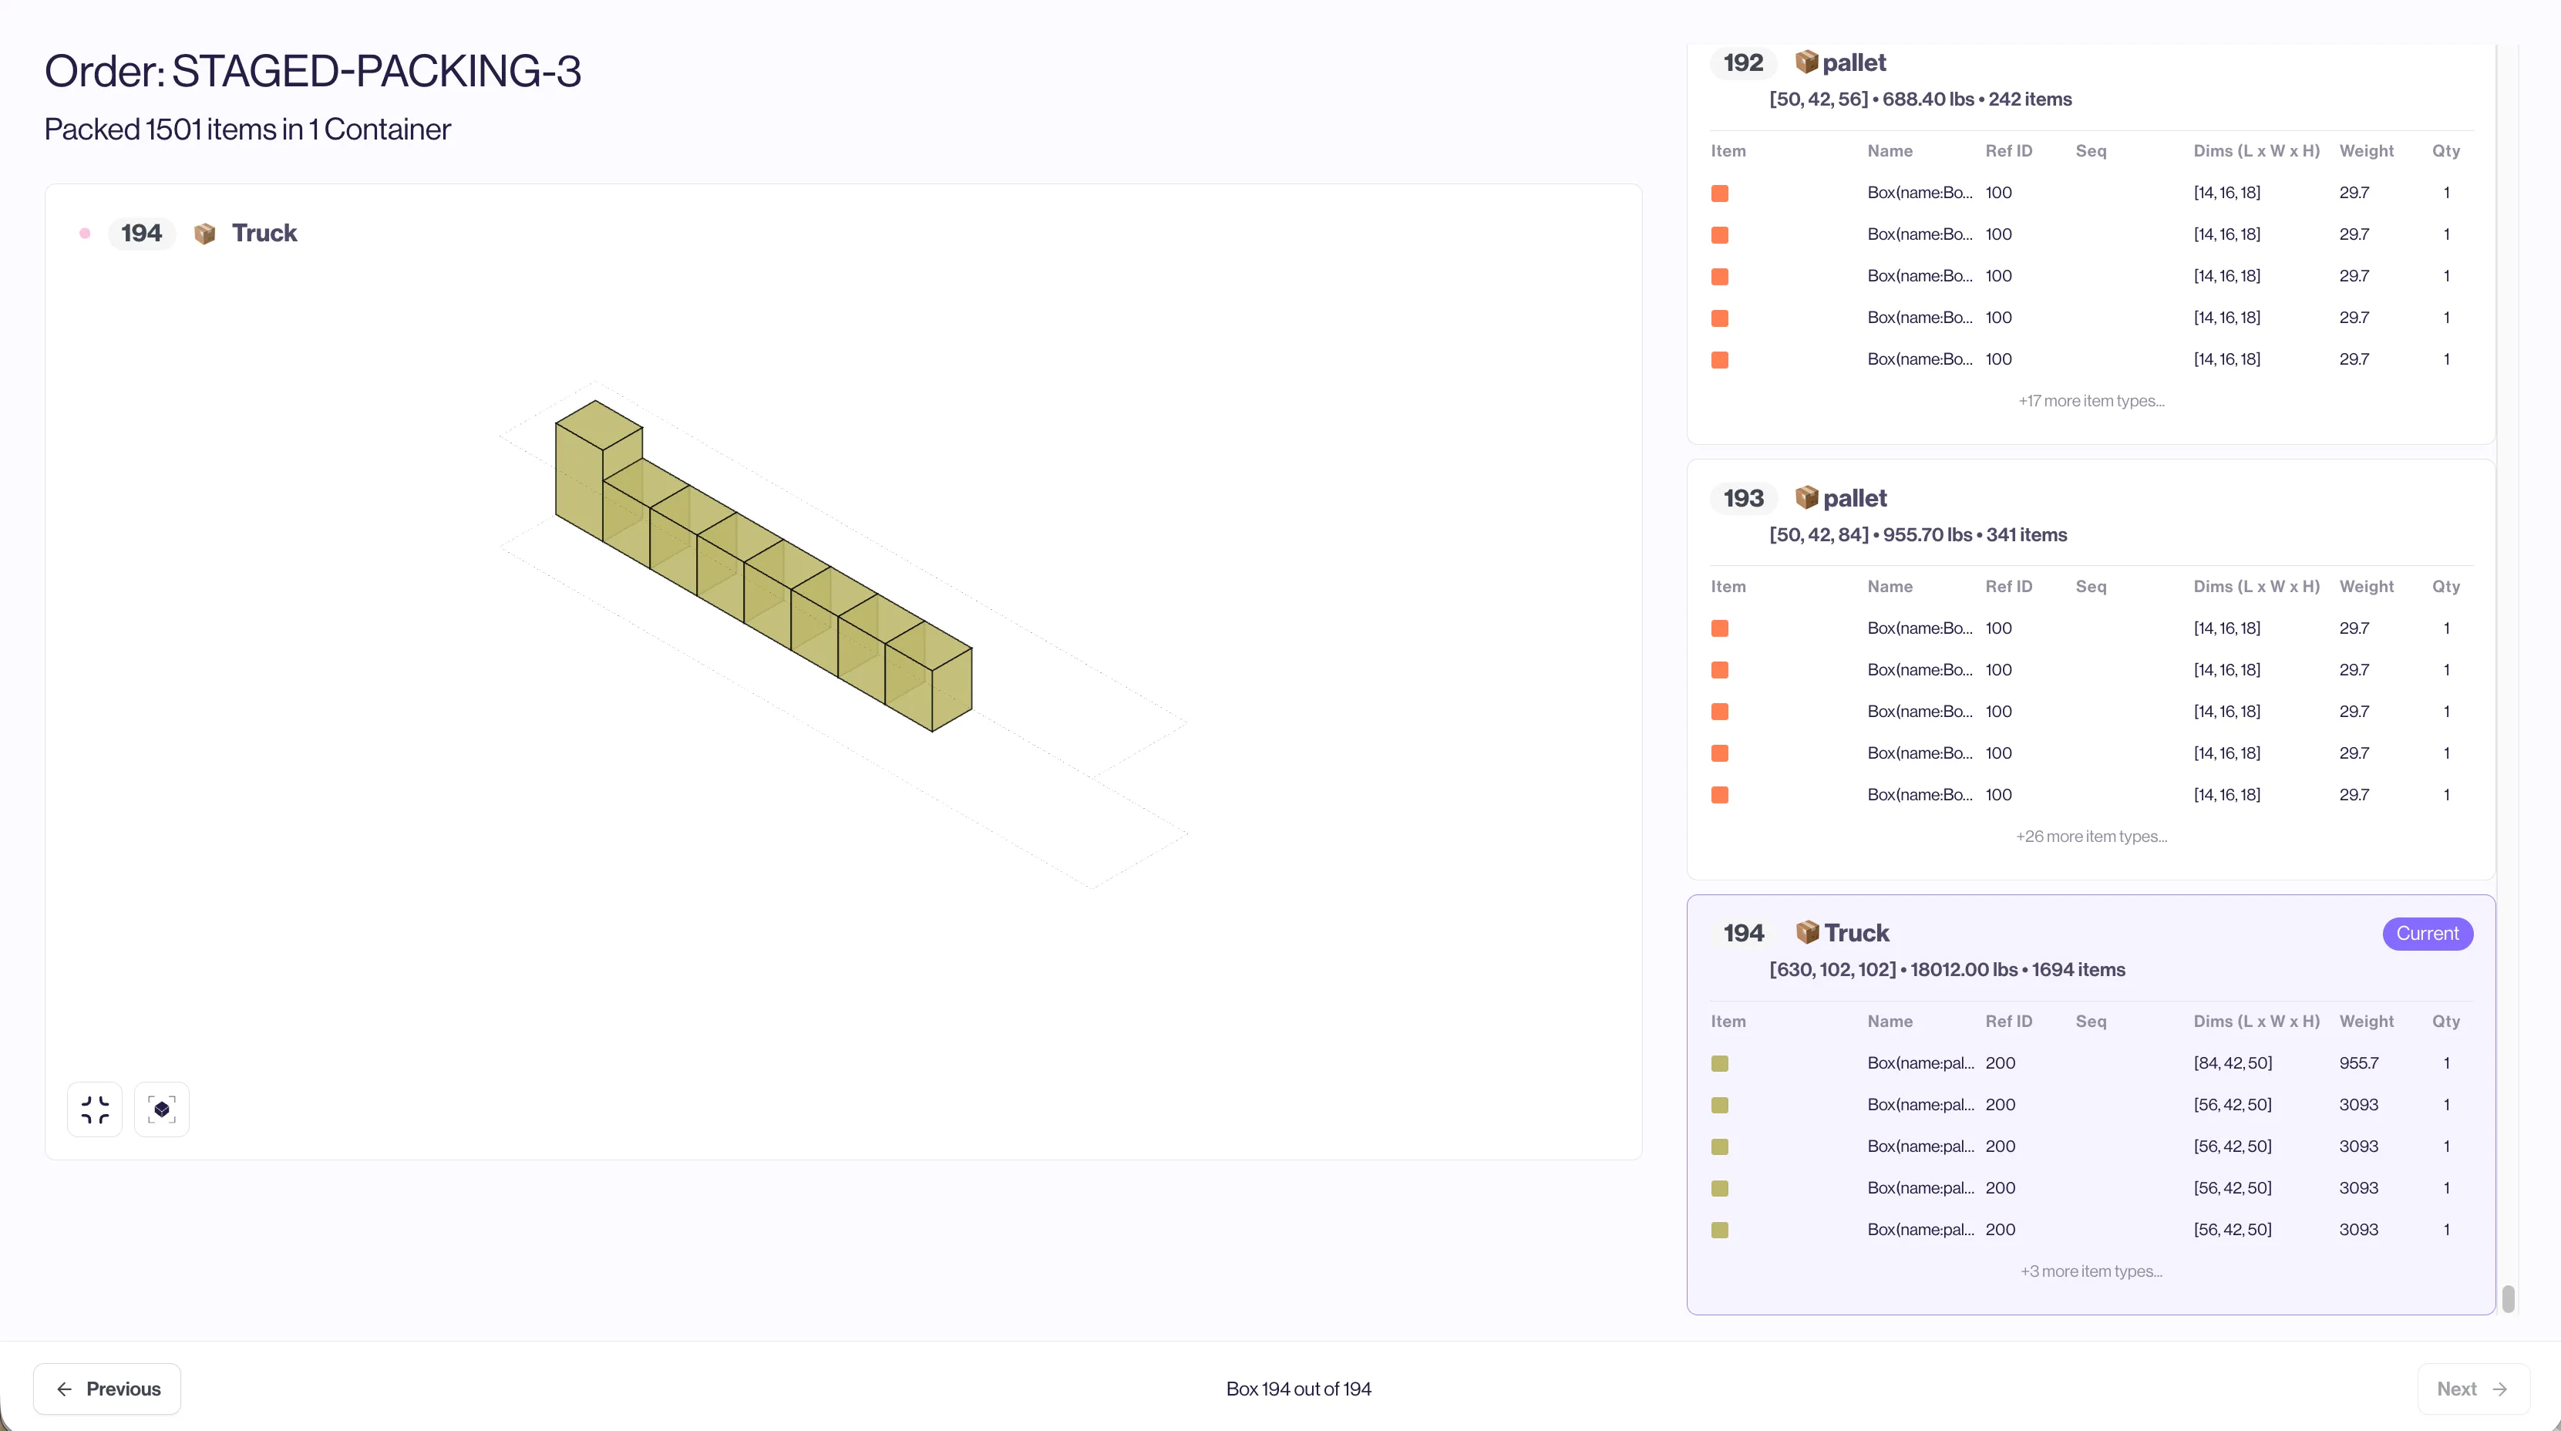
Task: Click the first orange swatch in pallet 192
Action: 1719,193
